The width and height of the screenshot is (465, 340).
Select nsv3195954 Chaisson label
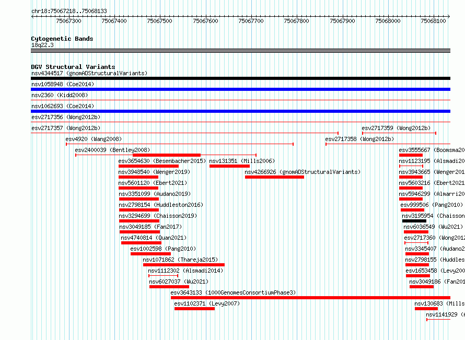coord(433,216)
